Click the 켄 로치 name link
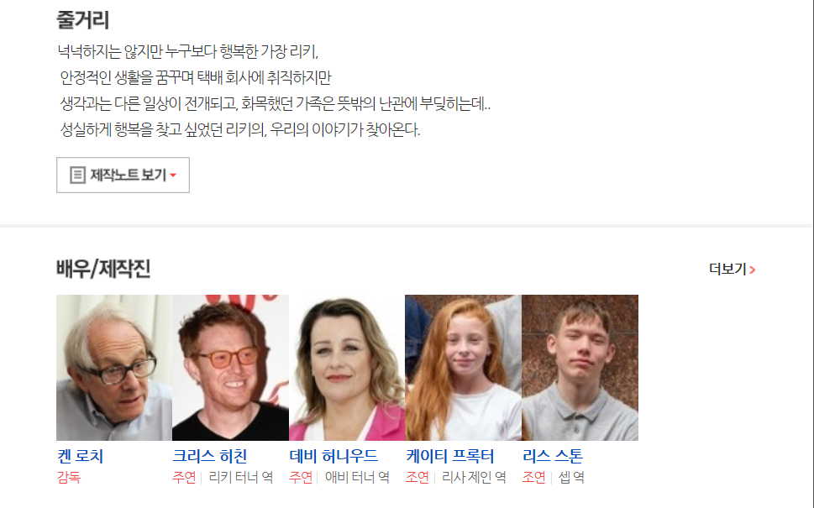Screen dimensions: 814x508 click(81, 456)
